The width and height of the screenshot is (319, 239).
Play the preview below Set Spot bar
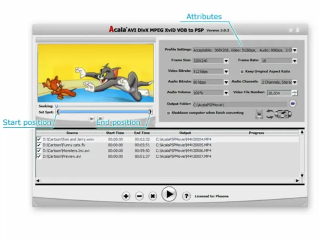(92, 118)
